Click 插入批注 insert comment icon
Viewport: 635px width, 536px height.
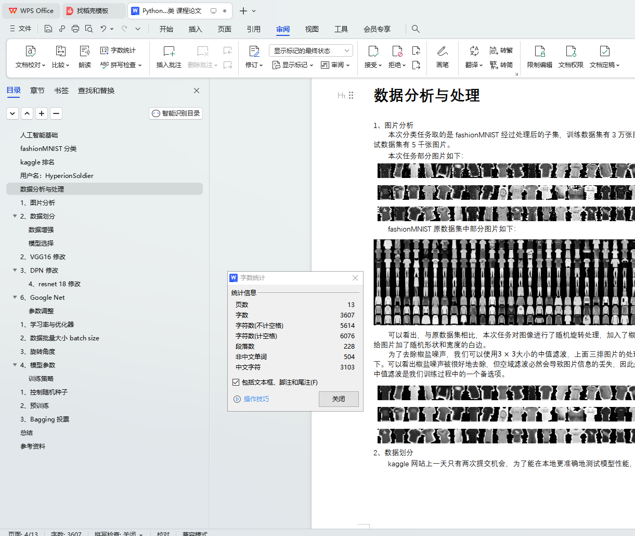click(x=169, y=51)
